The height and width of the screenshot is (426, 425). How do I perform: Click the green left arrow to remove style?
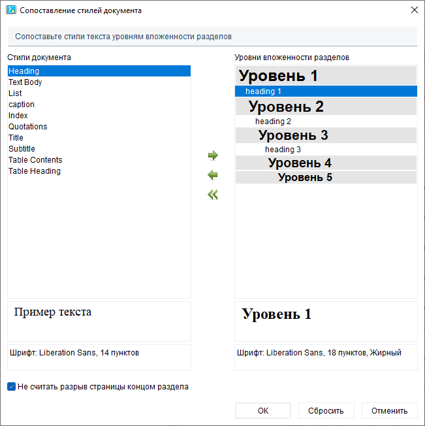tap(212, 175)
